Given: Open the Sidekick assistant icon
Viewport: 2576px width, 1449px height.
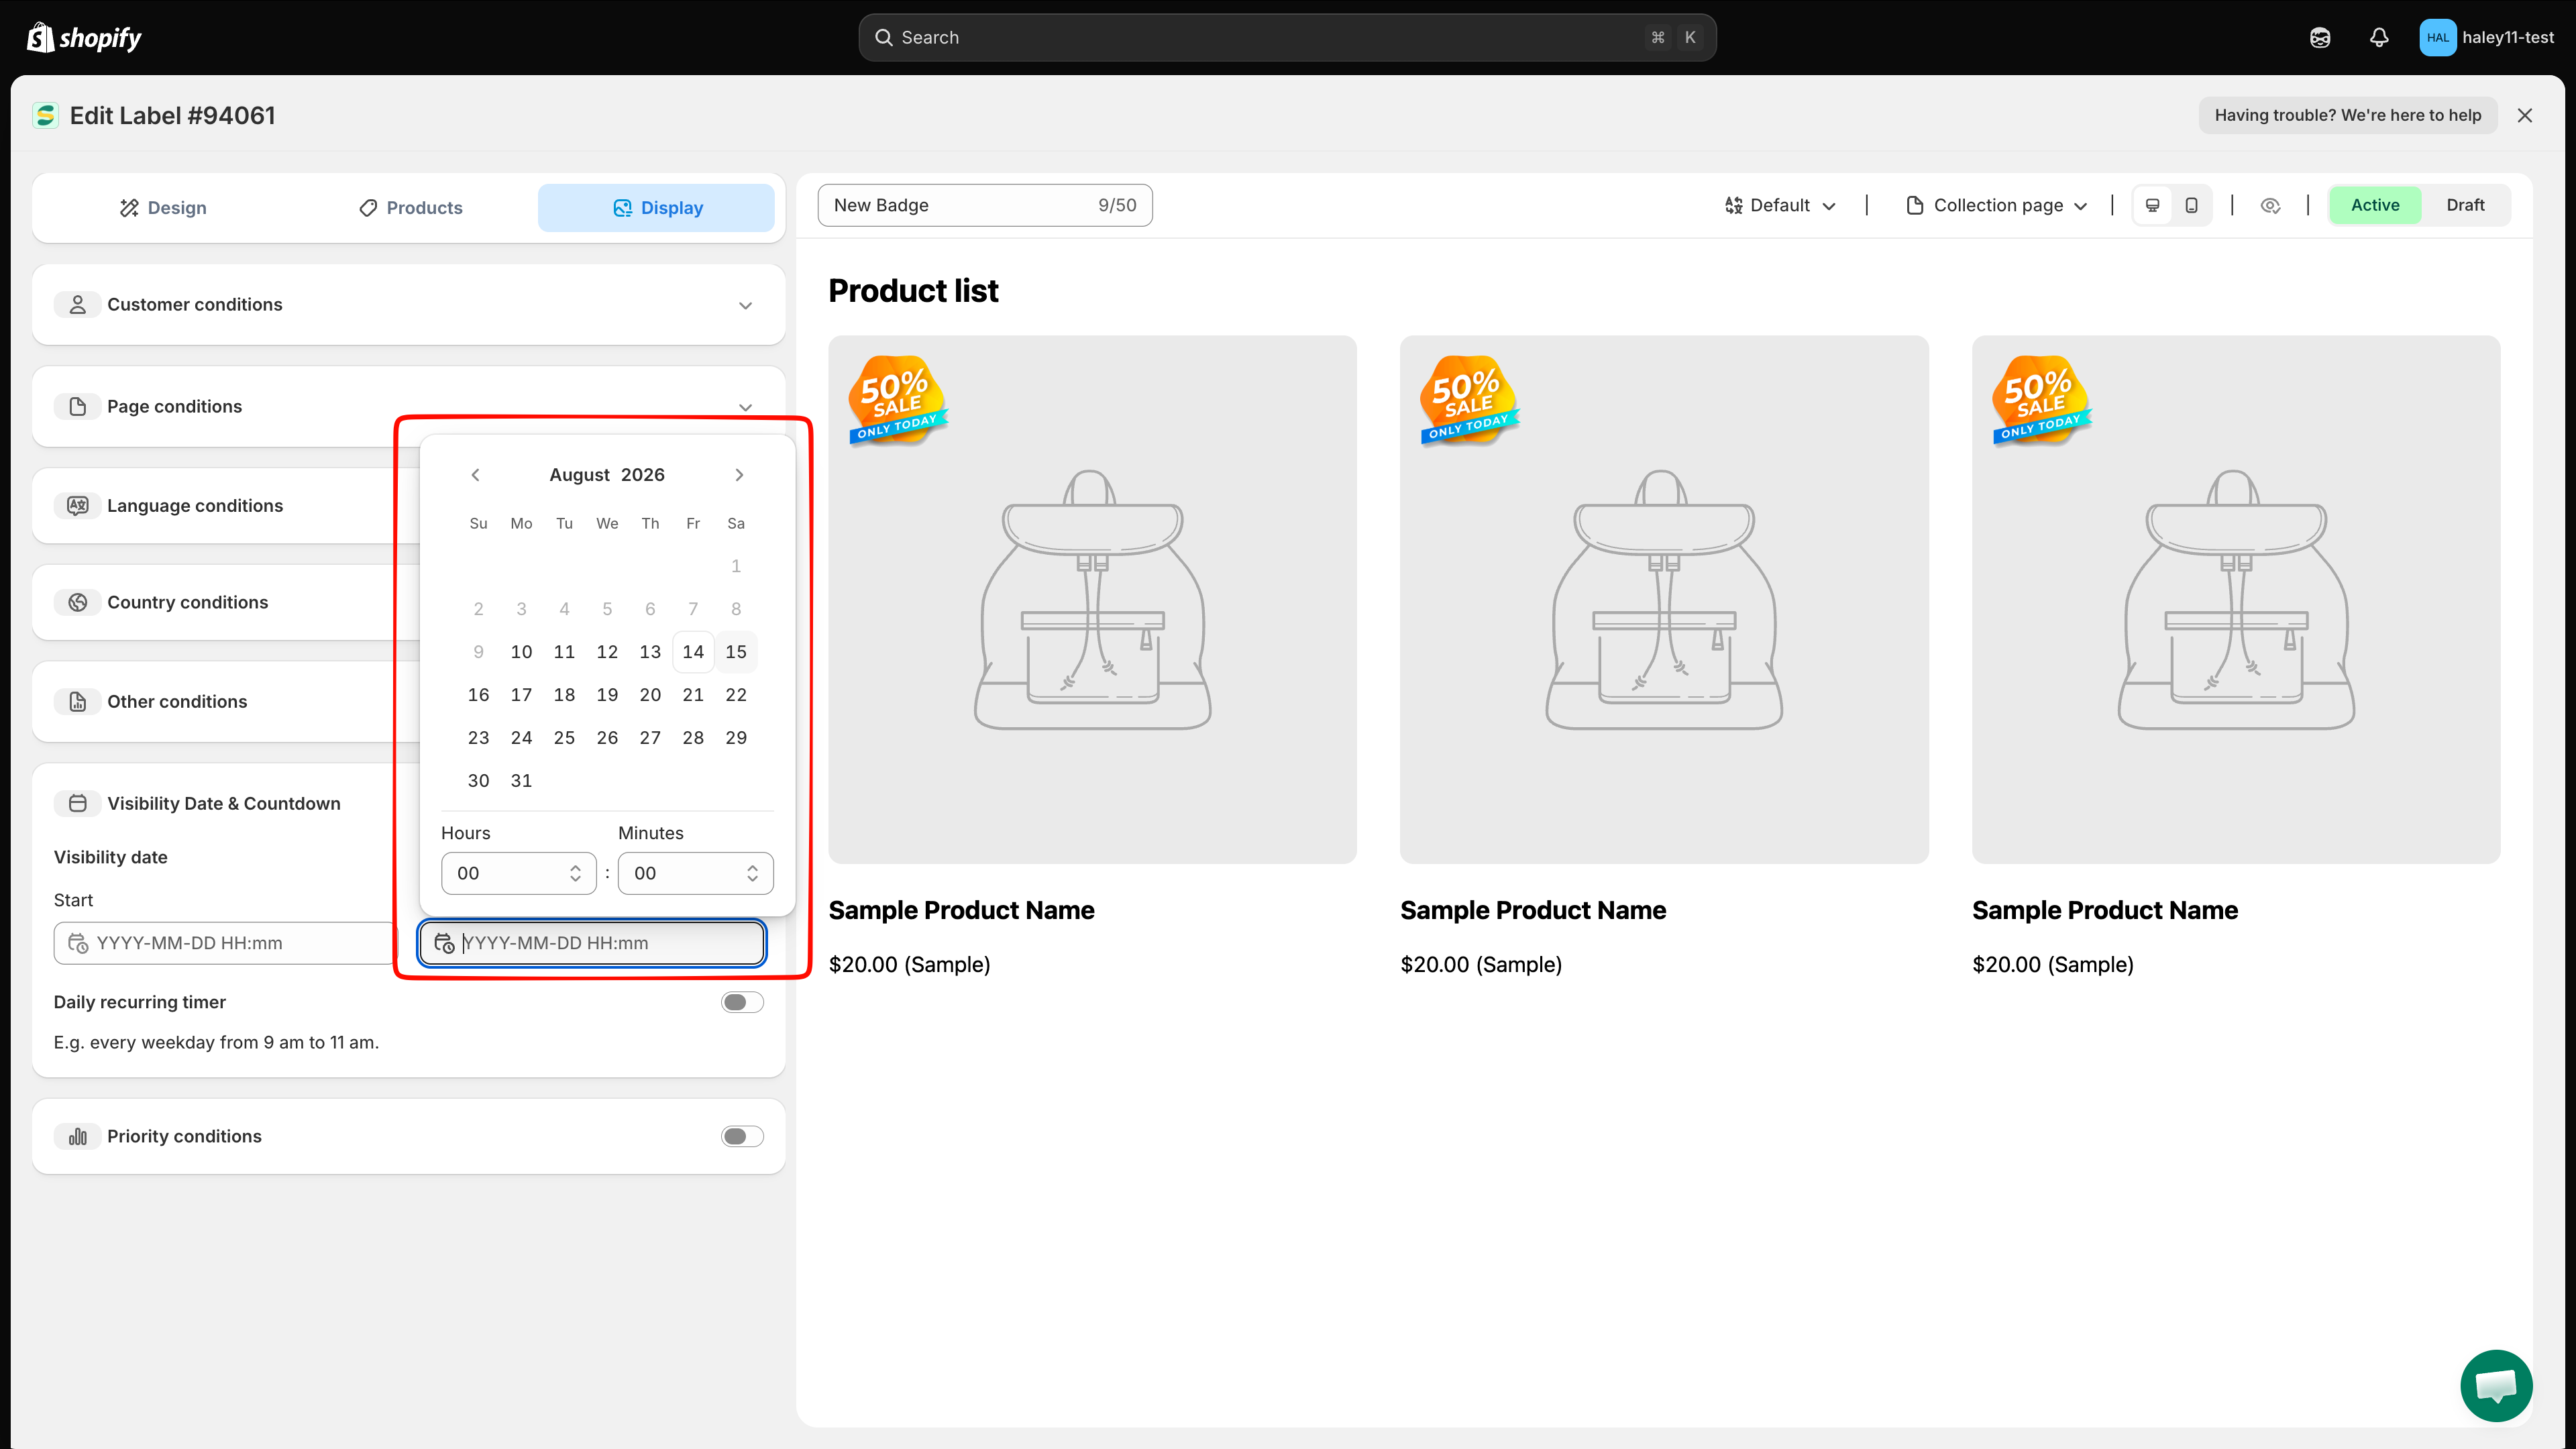Looking at the screenshot, I should click(x=2320, y=37).
